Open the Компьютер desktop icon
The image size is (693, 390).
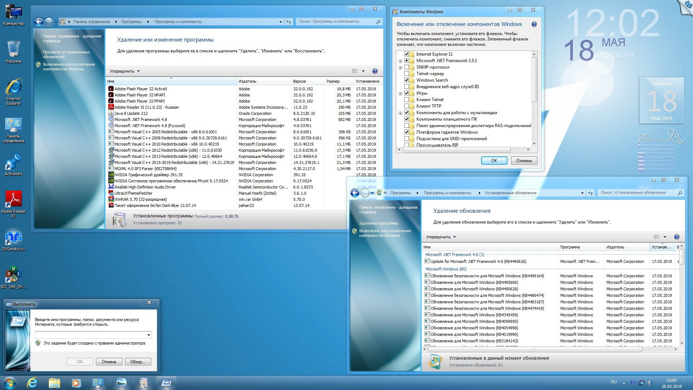click(x=13, y=14)
